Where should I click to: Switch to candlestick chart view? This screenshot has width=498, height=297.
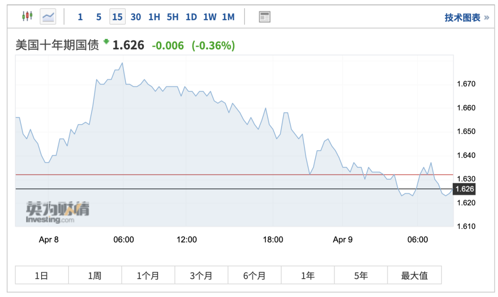click(x=28, y=17)
